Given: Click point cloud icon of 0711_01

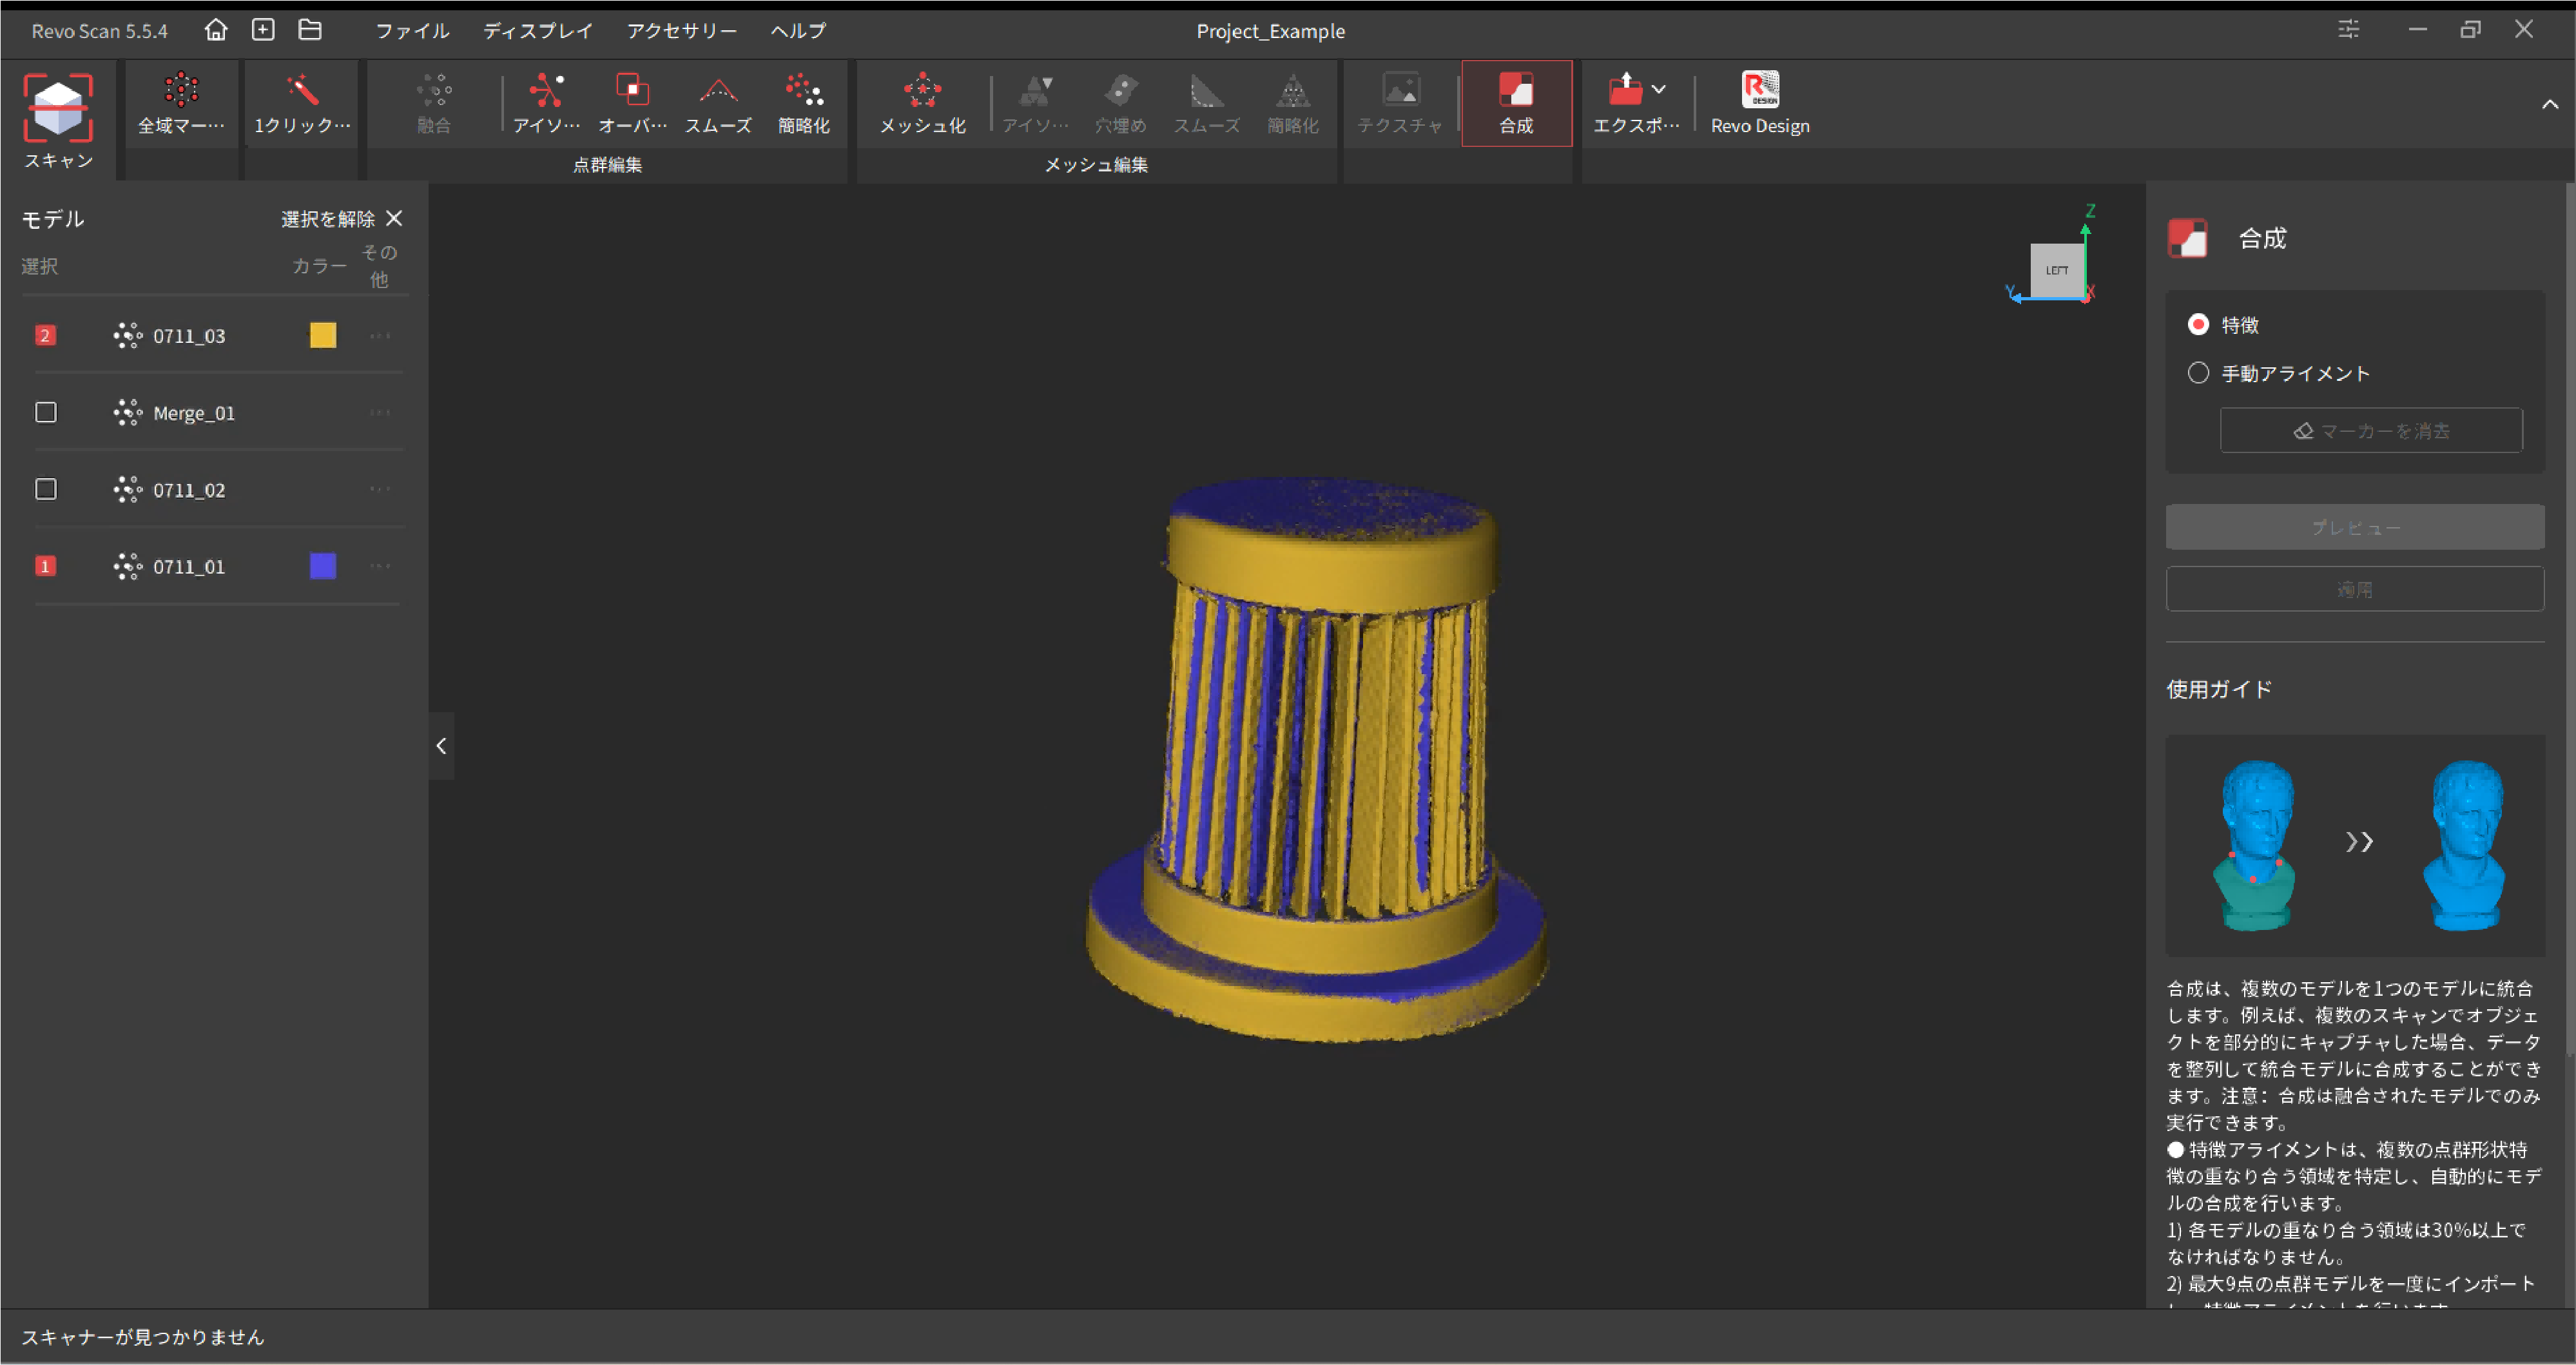Looking at the screenshot, I should coord(127,567).
